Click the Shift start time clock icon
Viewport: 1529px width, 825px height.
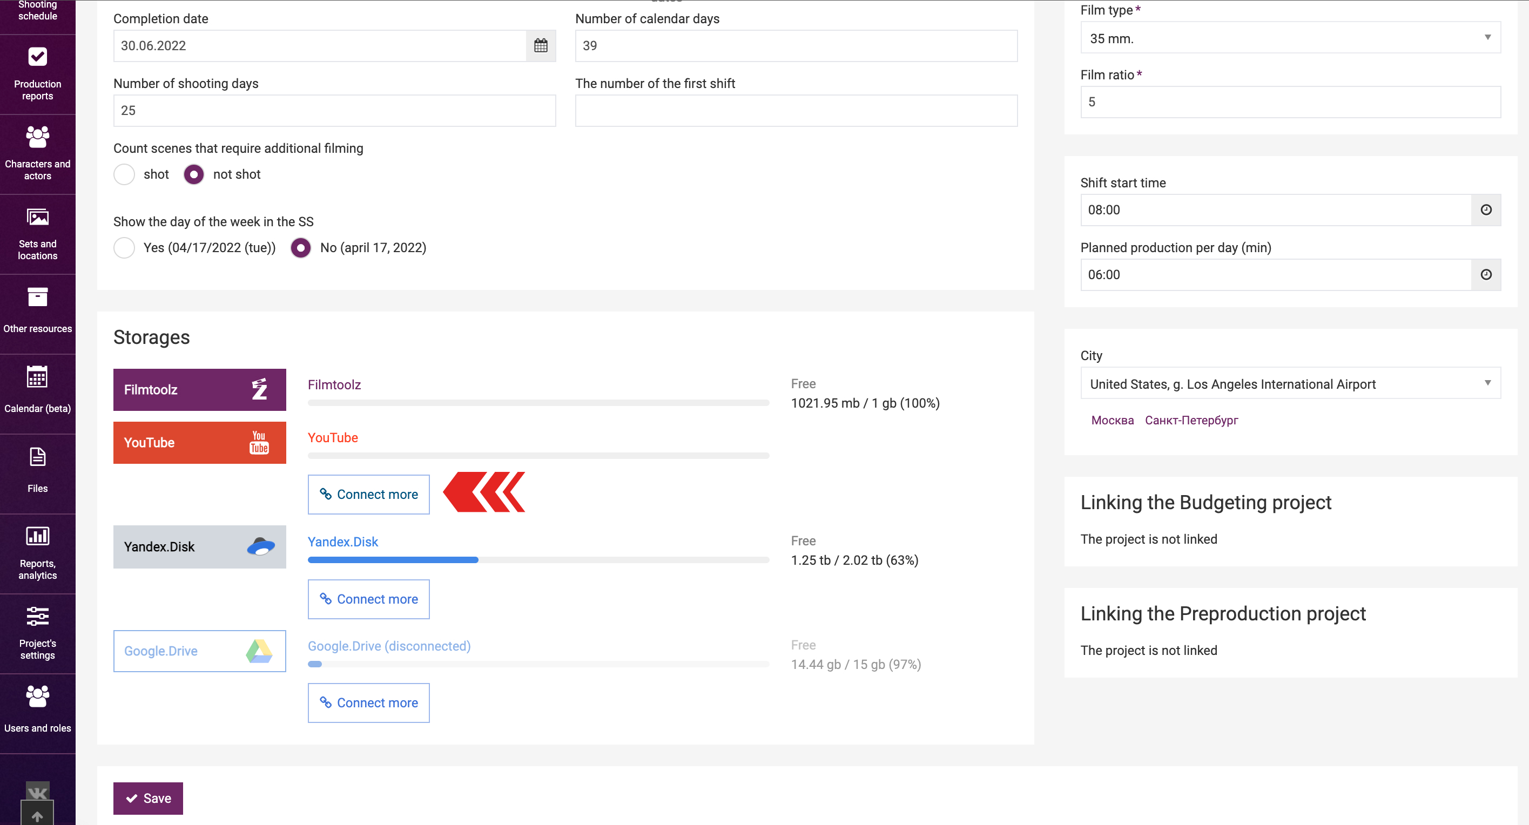point(1486,209)
